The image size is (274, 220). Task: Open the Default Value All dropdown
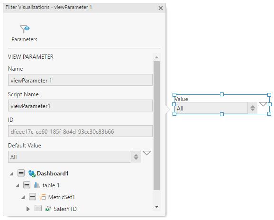pos(74,157)
